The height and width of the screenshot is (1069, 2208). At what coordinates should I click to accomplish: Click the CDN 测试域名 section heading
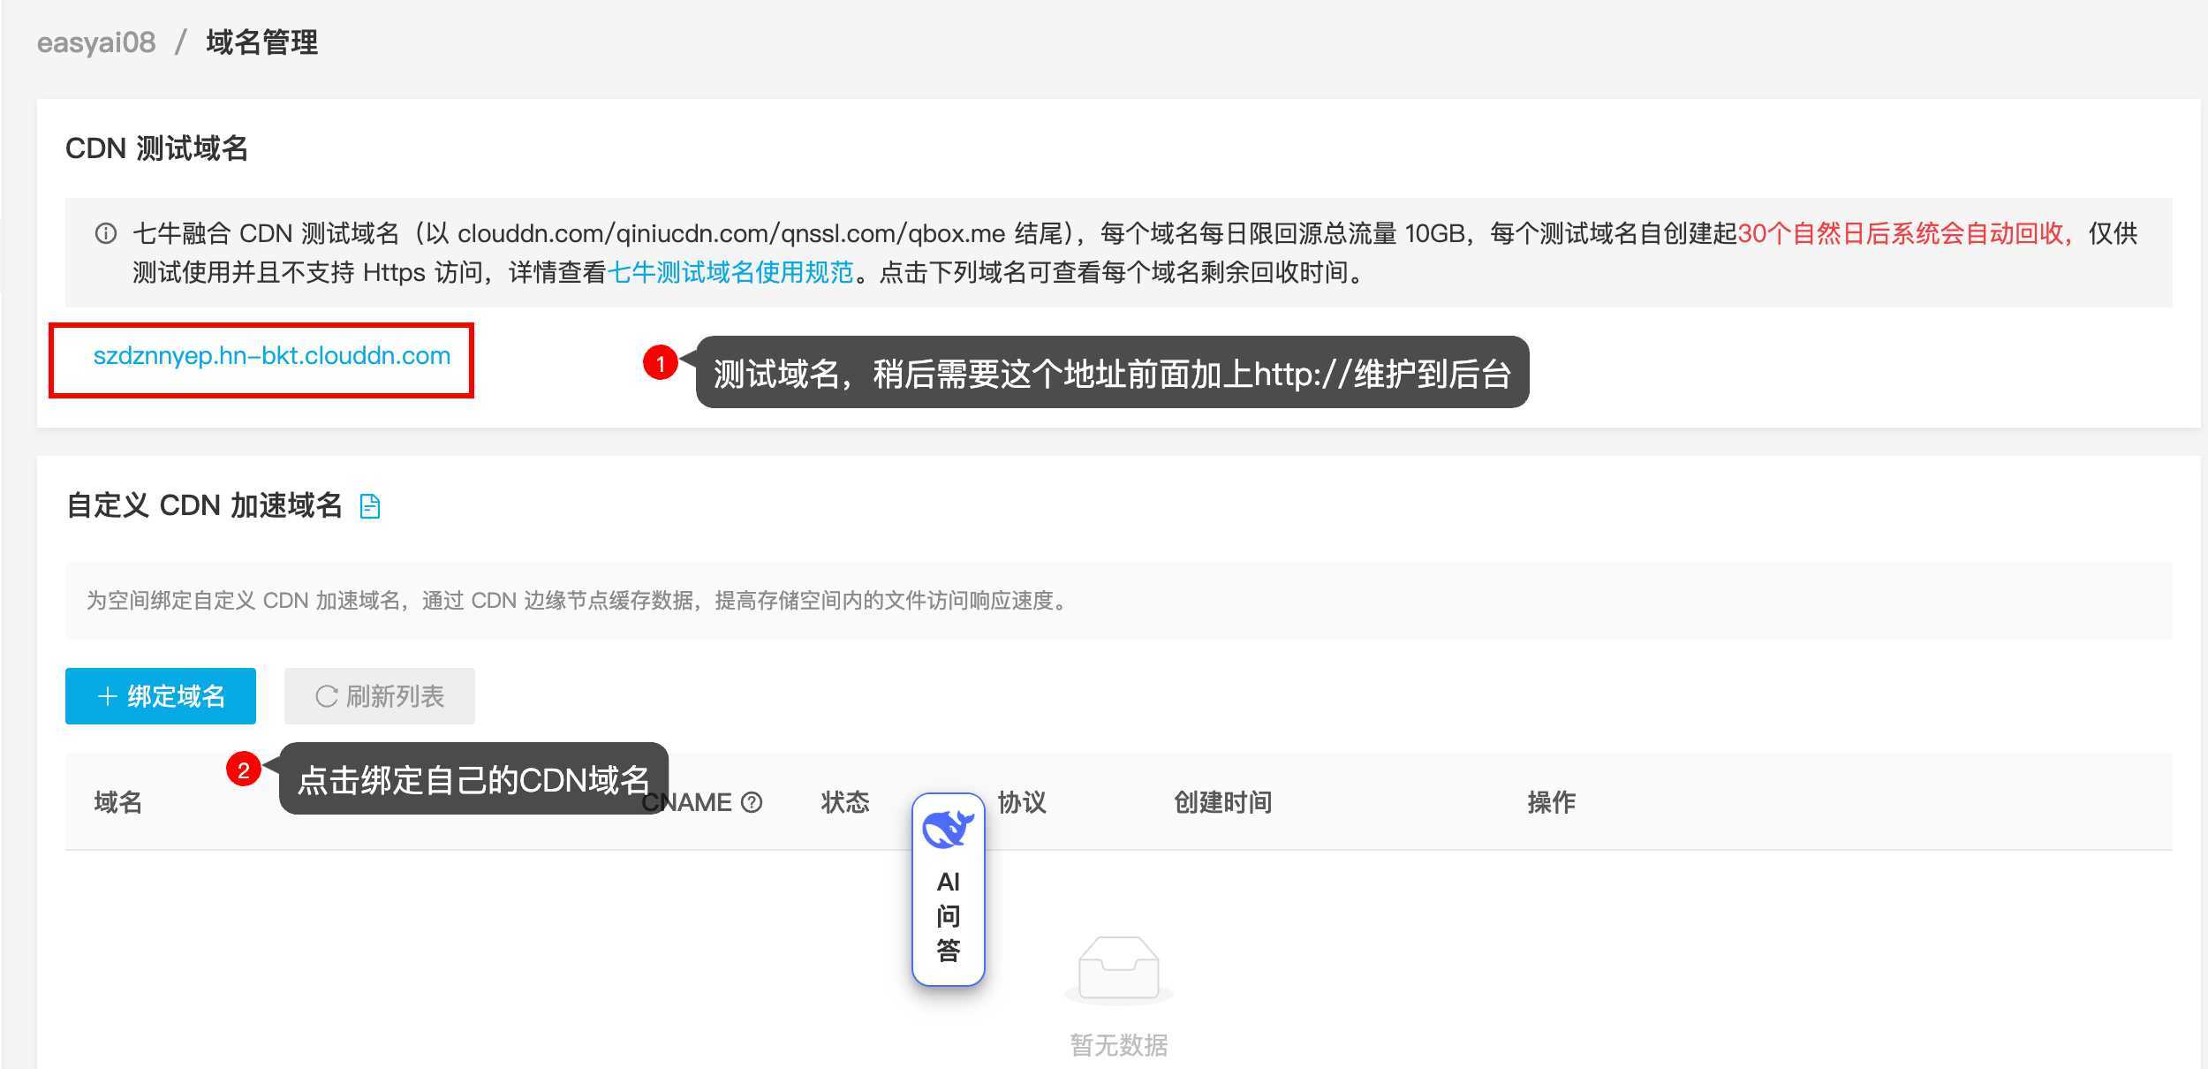pyautogui.click(x=157, y=148)
